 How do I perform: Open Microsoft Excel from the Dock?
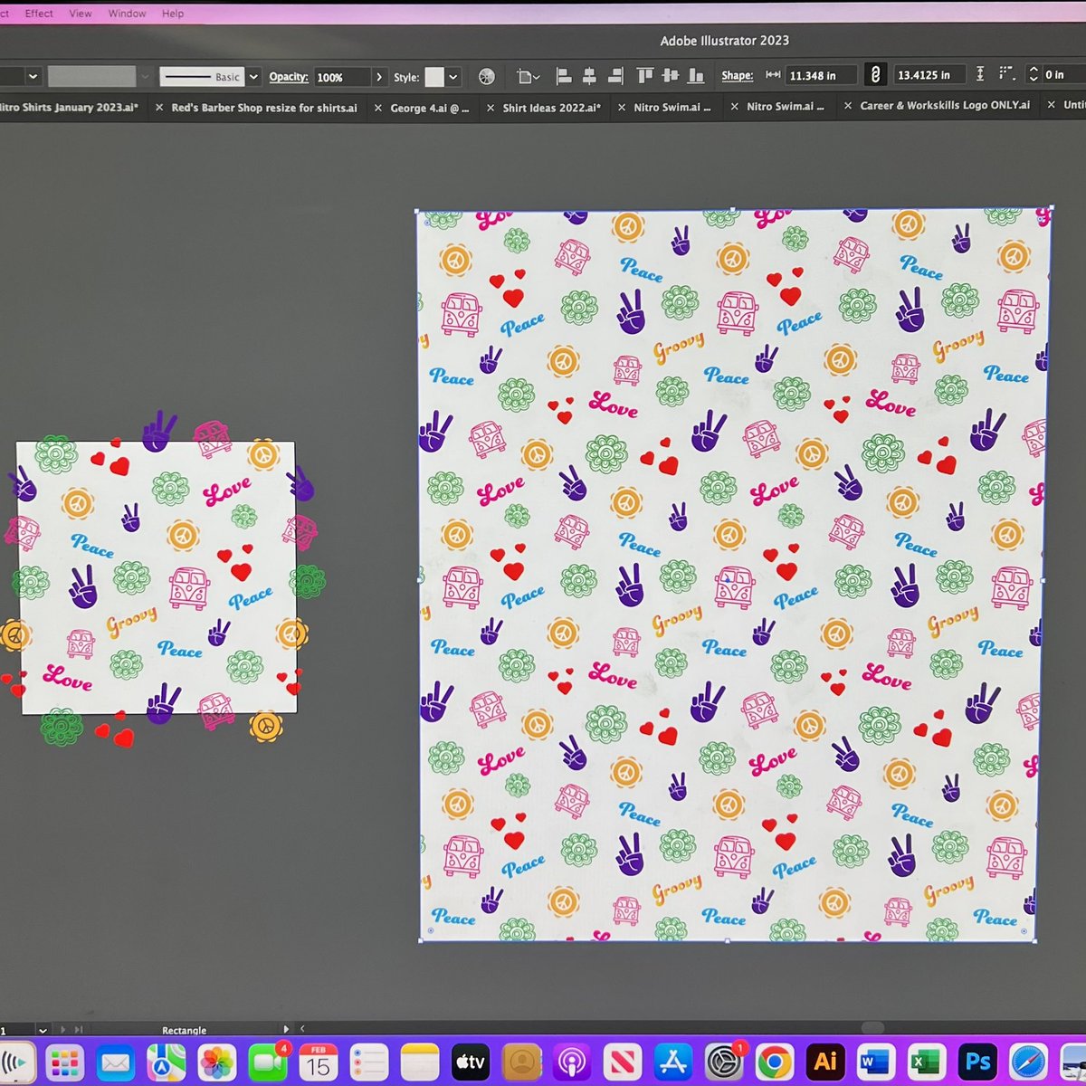coord(927,1062)
